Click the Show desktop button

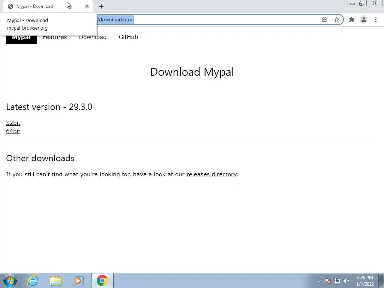click(381, 280)
